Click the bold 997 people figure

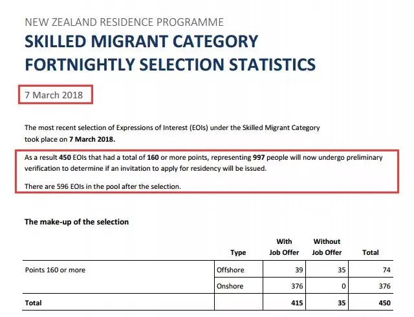259,157
